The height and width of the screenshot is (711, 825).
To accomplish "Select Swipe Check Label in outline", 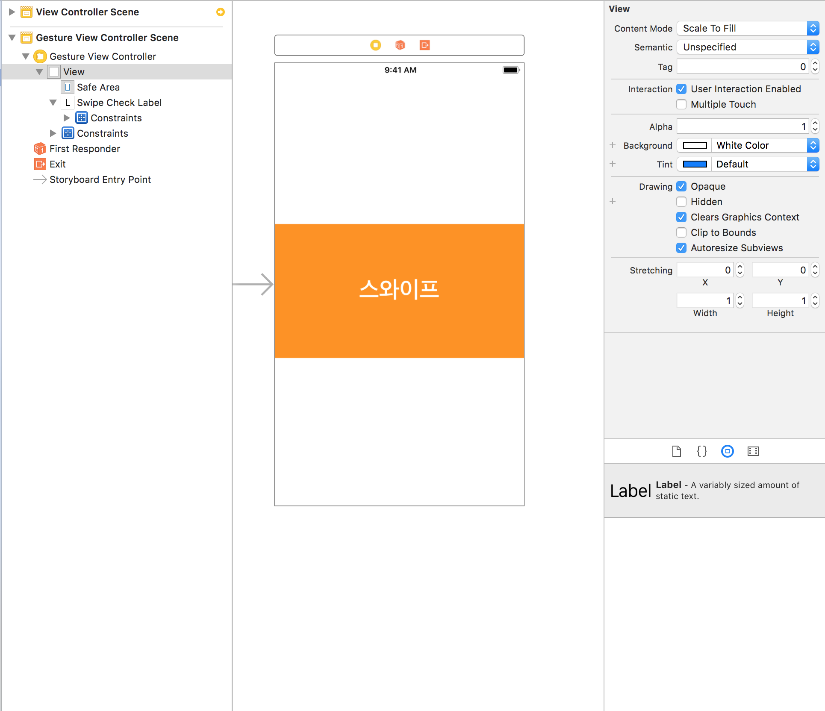I will (119, 103).
